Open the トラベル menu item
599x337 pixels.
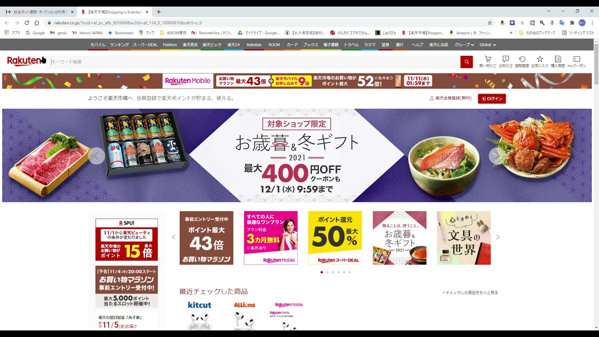coord(351,45)
